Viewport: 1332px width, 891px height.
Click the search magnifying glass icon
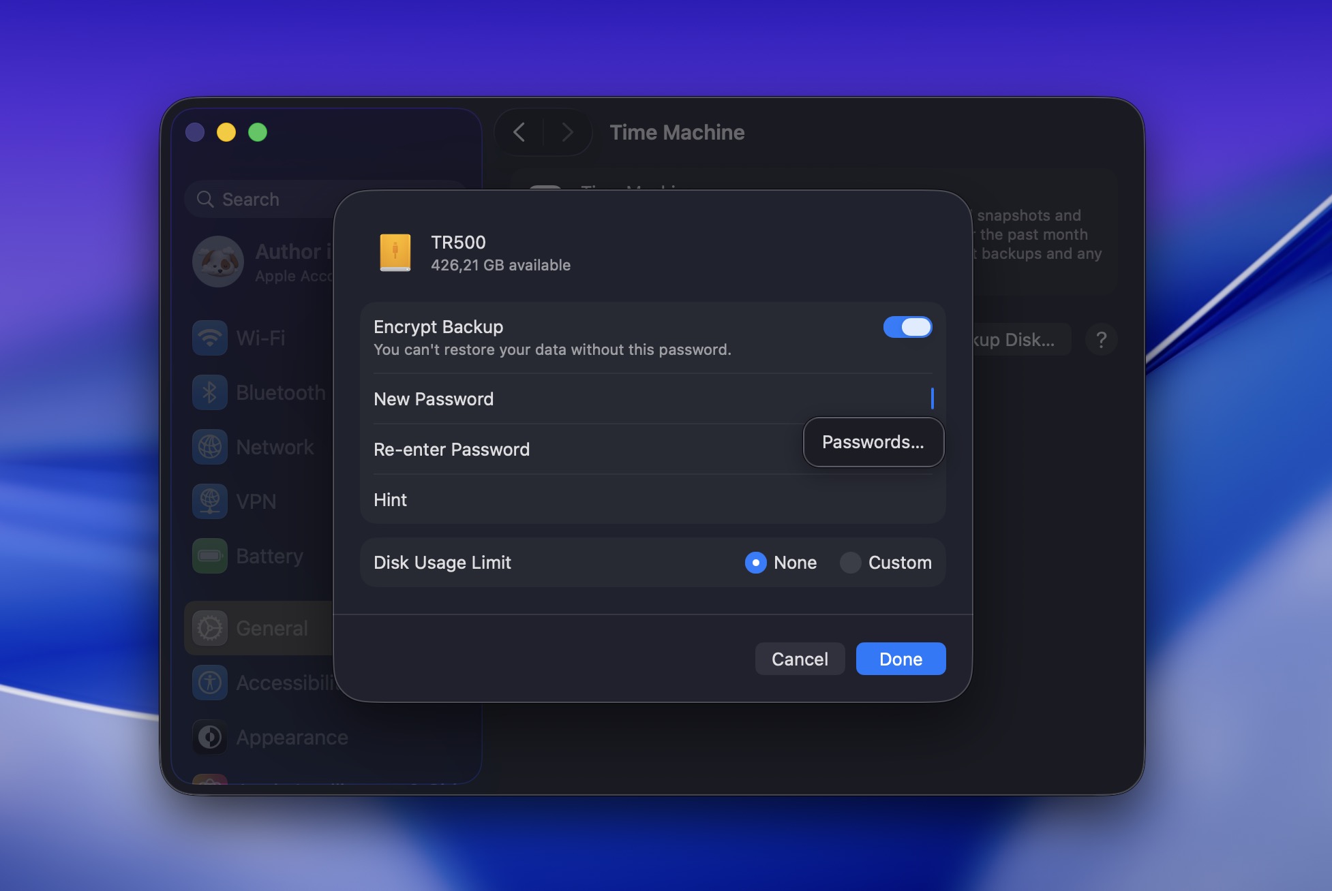pos(205,199)
